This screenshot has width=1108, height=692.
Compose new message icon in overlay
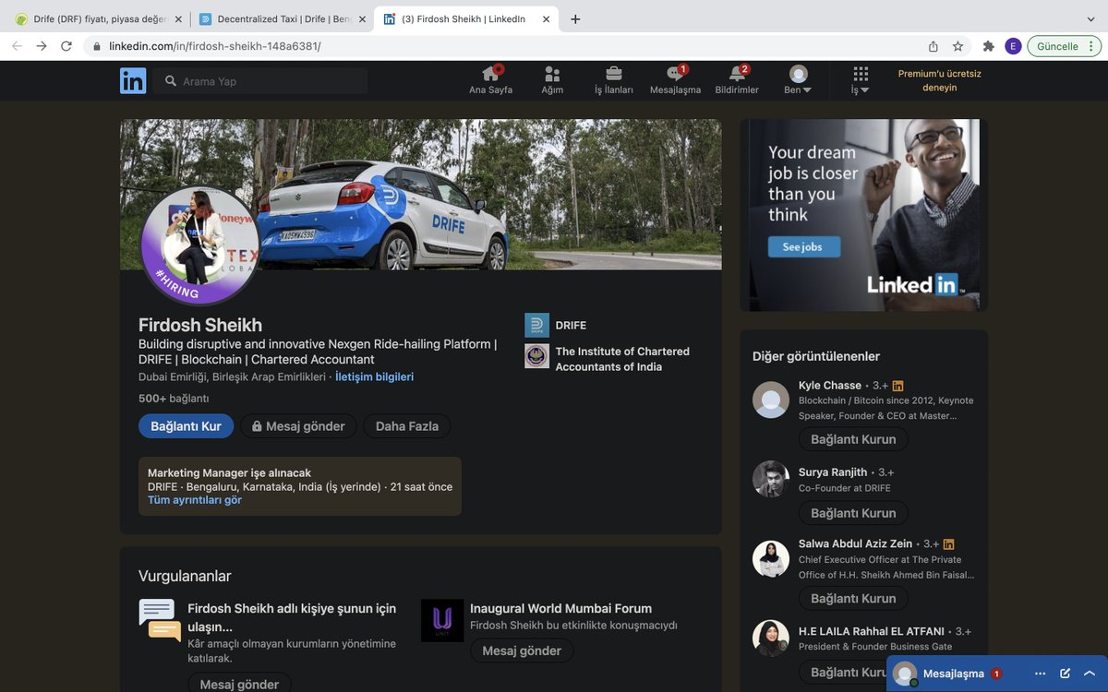tap(1066, 674)
